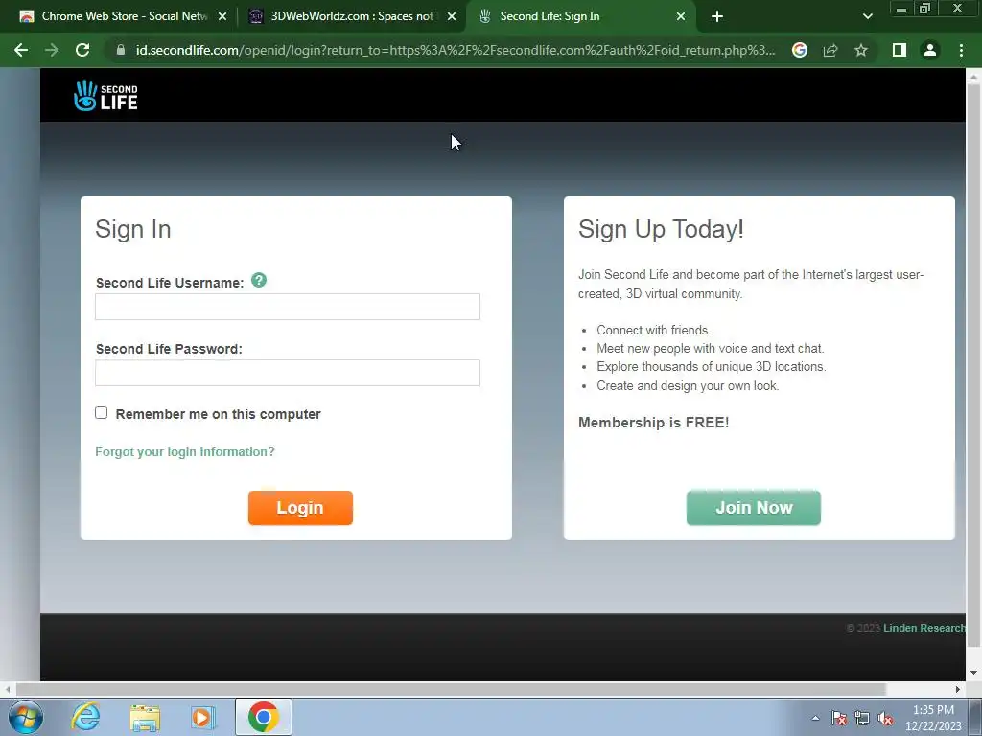
Task: Click the Second Life Username field
Action: pos(288,307)
